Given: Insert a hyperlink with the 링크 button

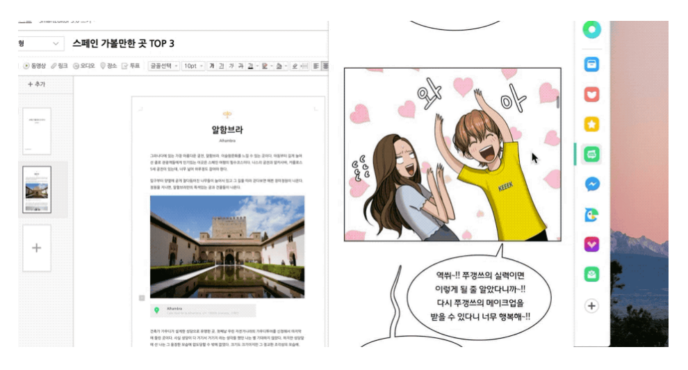Looking at the screenshot, I should coord(59,66).
